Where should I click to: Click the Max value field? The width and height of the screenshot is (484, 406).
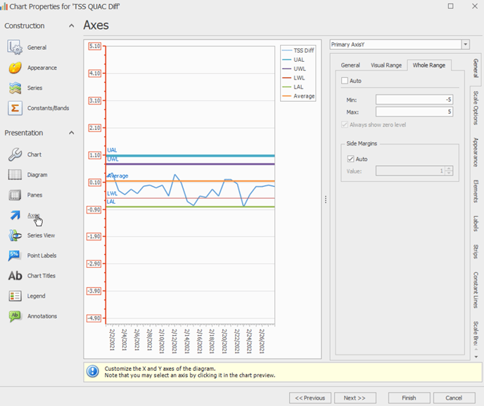click(414, 112)
